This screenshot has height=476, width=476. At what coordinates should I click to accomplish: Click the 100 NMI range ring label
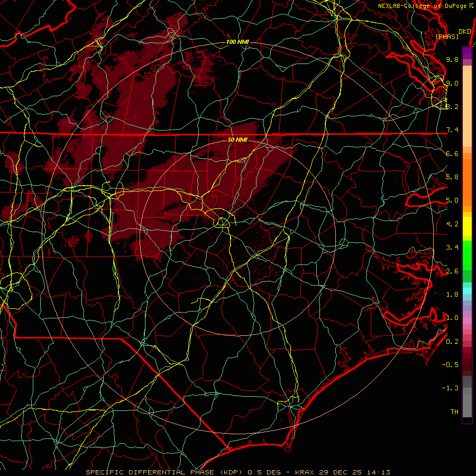(x=237, y=42)
